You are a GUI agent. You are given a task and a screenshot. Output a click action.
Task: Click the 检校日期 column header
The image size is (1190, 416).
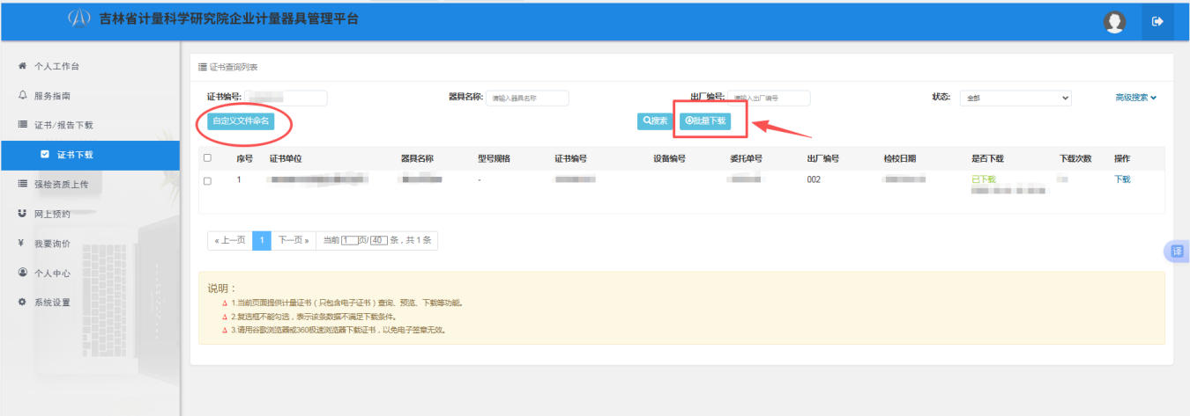point(900,159)
